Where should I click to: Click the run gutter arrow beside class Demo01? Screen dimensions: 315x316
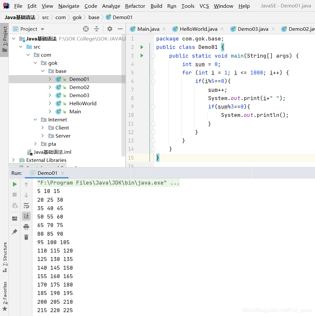point(142,47)
